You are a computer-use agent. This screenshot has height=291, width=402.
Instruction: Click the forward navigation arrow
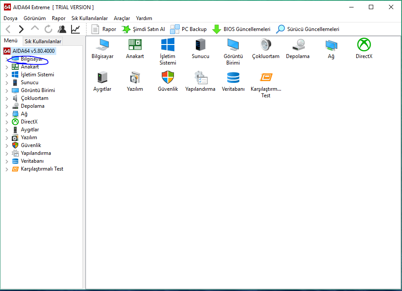pyautogui.click(x=21, y=29)
